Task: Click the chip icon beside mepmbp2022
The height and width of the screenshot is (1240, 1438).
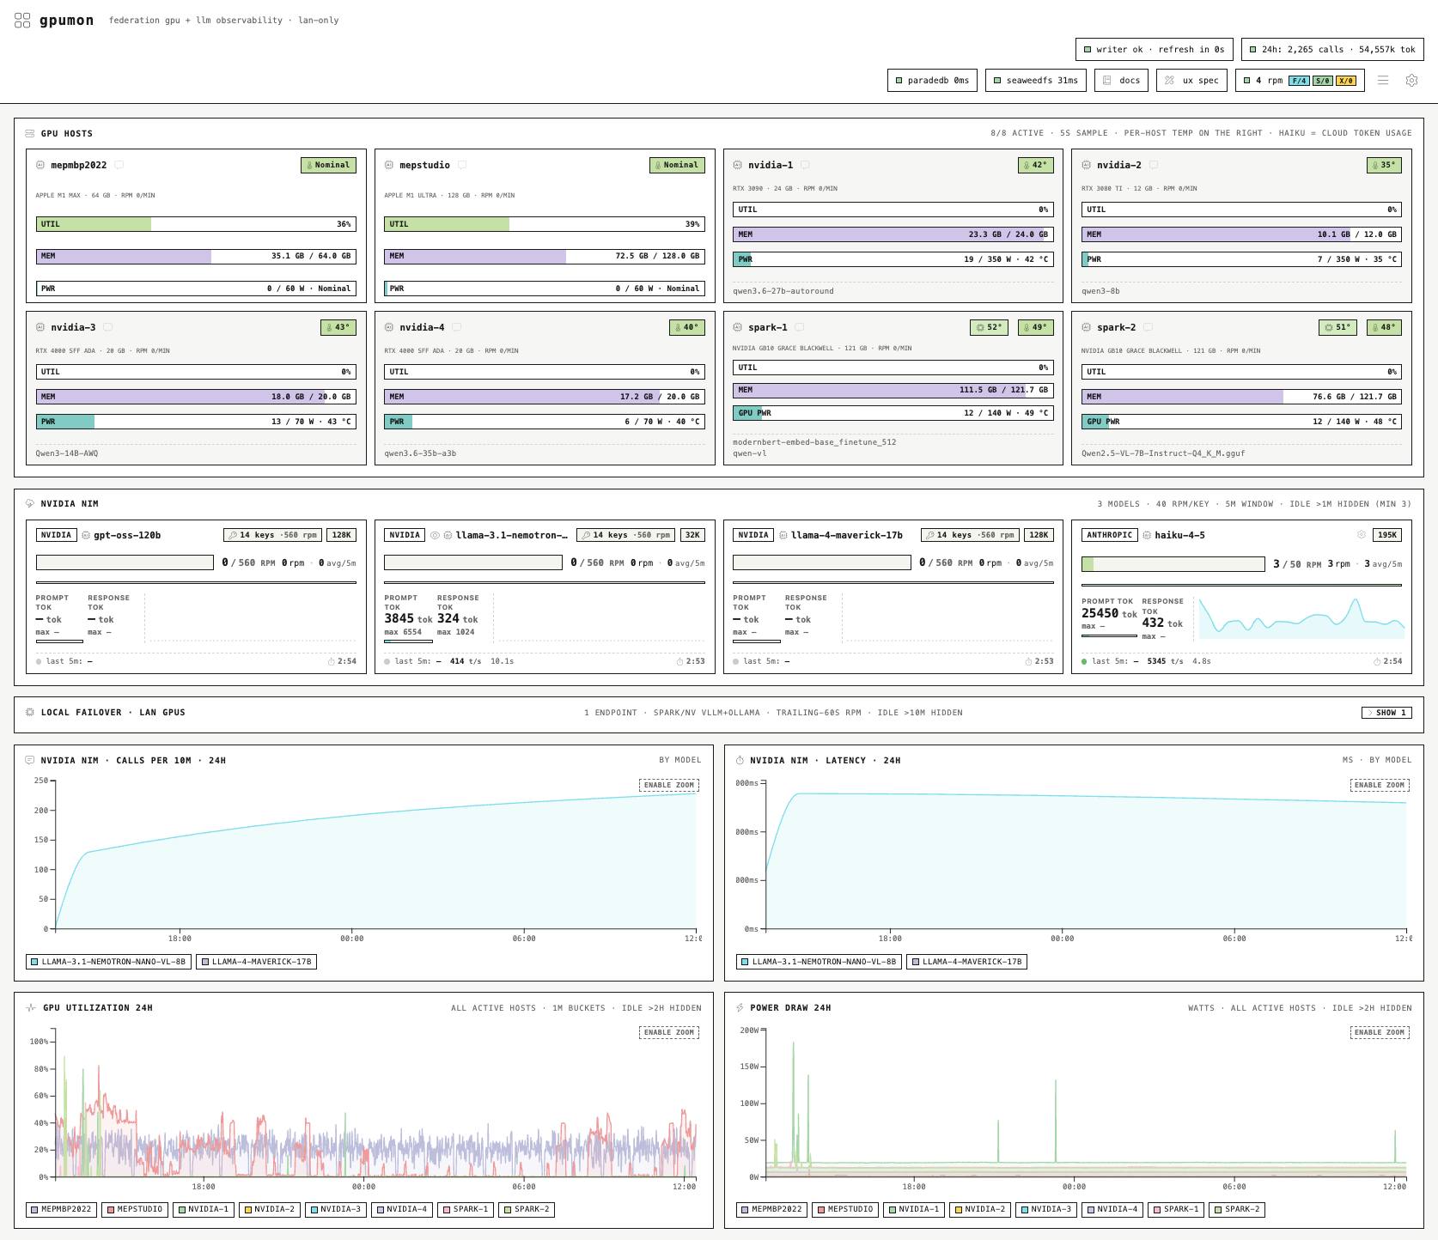Action: pos(40,165)
